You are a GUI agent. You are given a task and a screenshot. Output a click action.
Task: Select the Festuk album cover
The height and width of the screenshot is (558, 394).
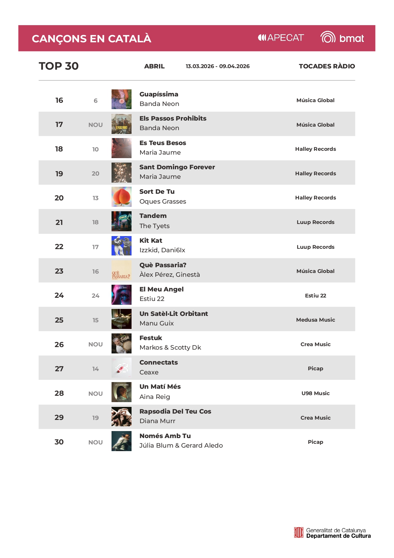(x=121, y=344)
